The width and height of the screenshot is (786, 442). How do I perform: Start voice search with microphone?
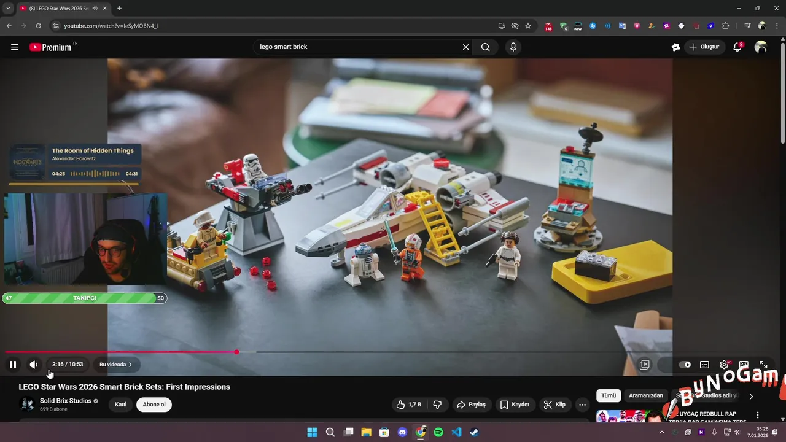(513, 47)
